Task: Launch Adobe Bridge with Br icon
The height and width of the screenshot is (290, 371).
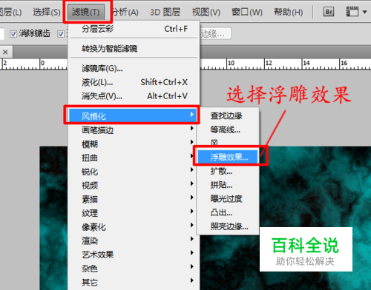Action: [329, 12]
